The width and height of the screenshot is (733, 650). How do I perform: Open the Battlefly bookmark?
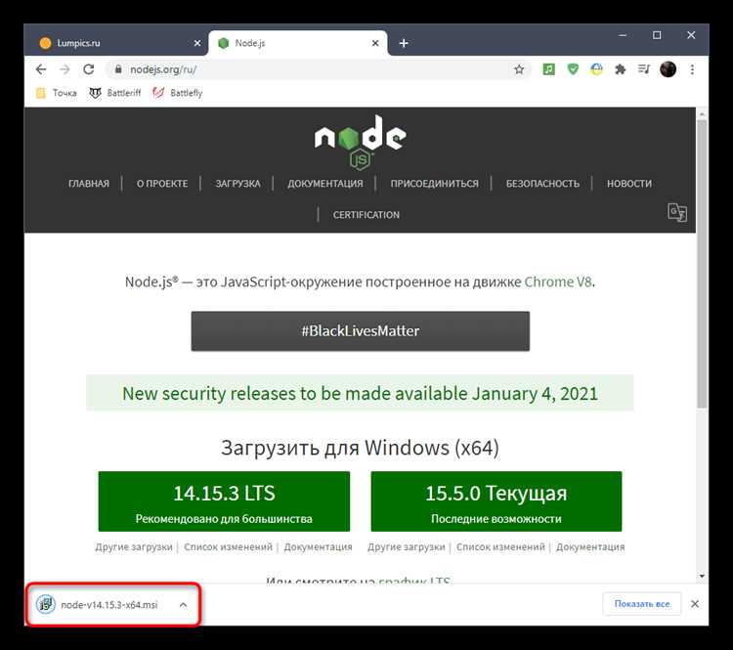coord(178,93)
